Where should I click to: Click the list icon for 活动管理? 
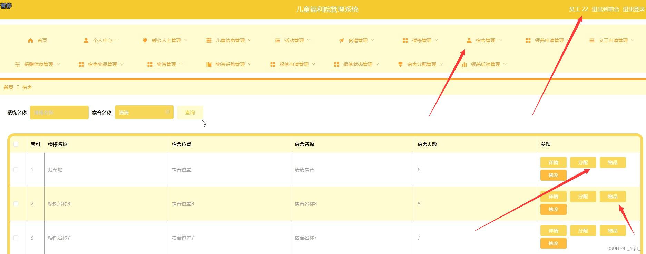click(x=277, y=40)
